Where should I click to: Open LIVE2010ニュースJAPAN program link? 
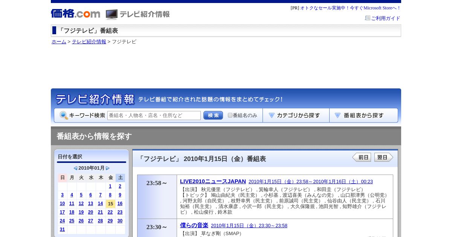213,181
